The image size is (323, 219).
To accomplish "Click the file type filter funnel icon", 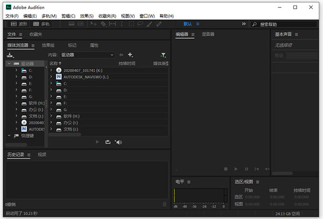I will [163, 55].
